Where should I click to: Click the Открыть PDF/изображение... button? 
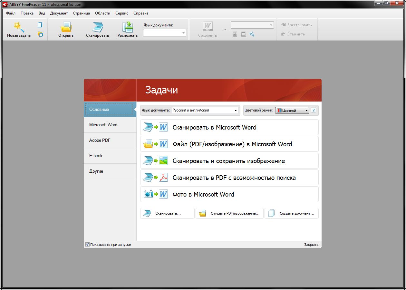coord(229,213)
